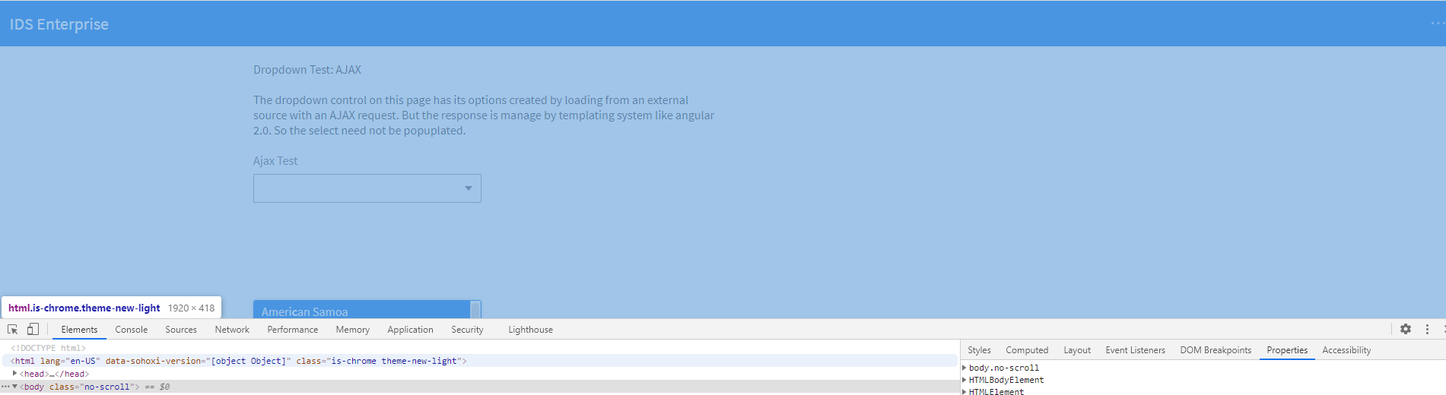Switch to the Security tab
Screen dimensions: 1446x395
point(467,330)
